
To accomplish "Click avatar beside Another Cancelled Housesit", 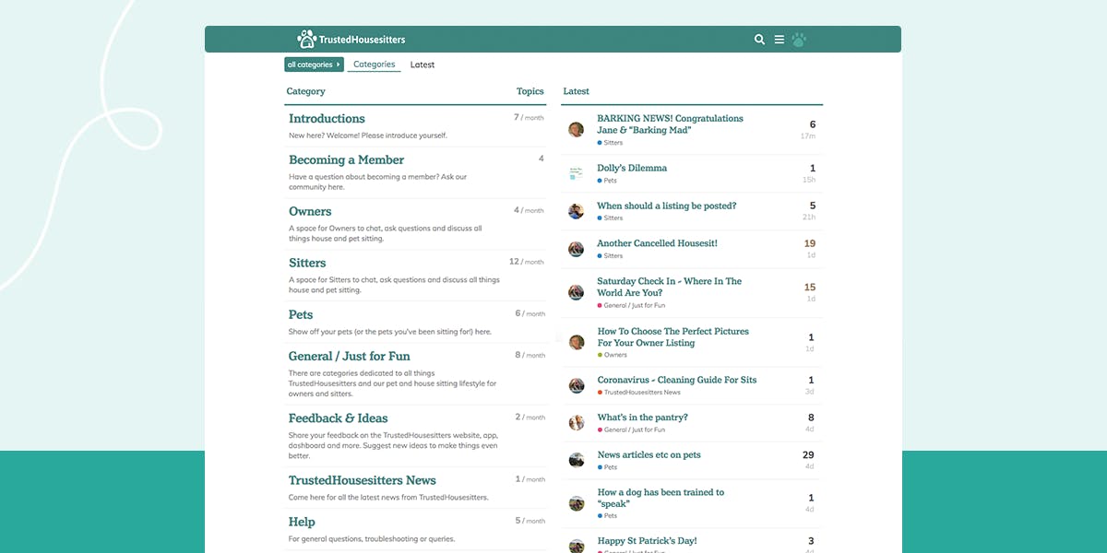I will pyautogui.click(x=577, y=250).
